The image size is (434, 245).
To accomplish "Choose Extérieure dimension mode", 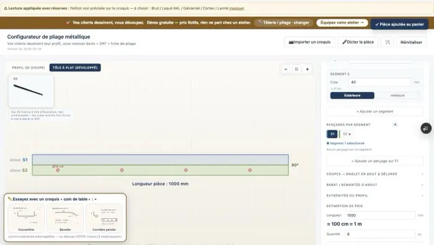I will pos(352,96).
